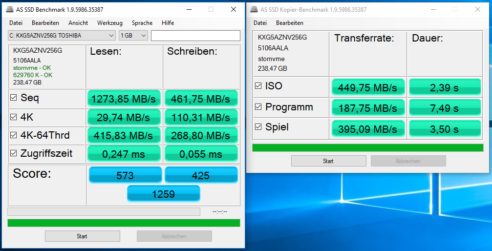Disable the Zugriffszeit checkbox
This screenshot has width=492, height=251.
[x=14, y=153]
